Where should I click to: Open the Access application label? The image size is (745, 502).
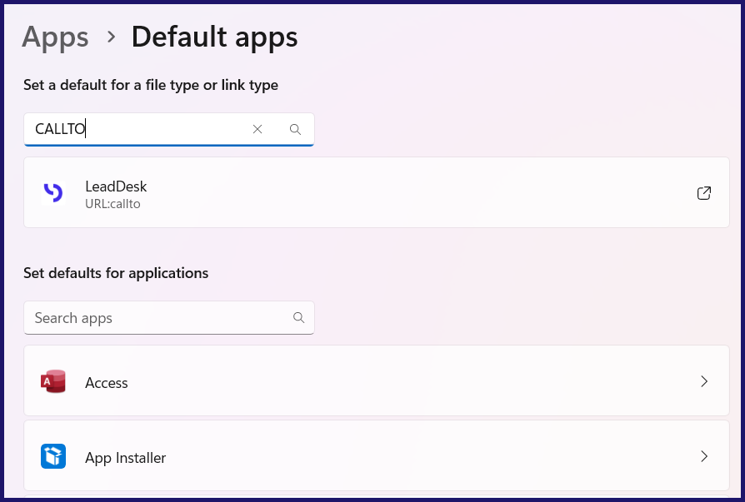point(107,383)
